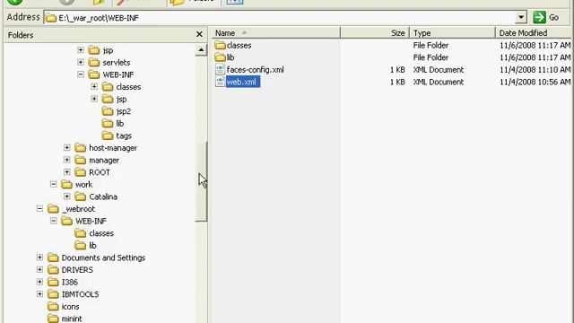
Task: Click the Catalina folder icon
Action: pos(80,196)
